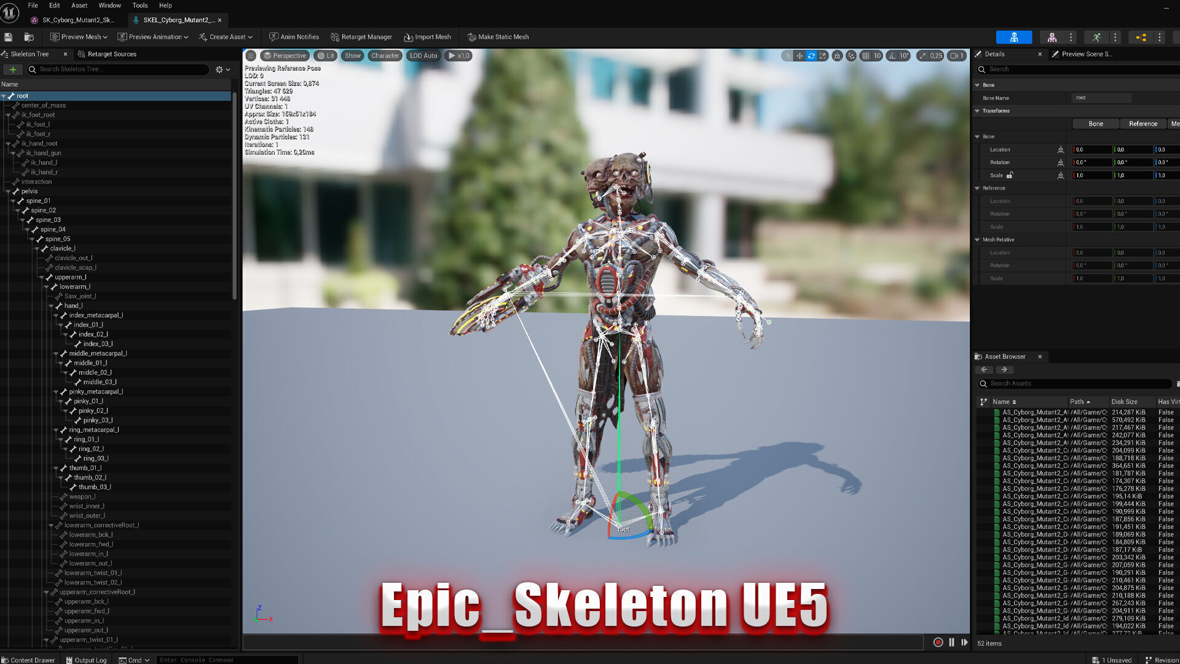Viewport: 1180px width, 664px height.
Task: Open Retarget Manager
Action: coord(361,37)
